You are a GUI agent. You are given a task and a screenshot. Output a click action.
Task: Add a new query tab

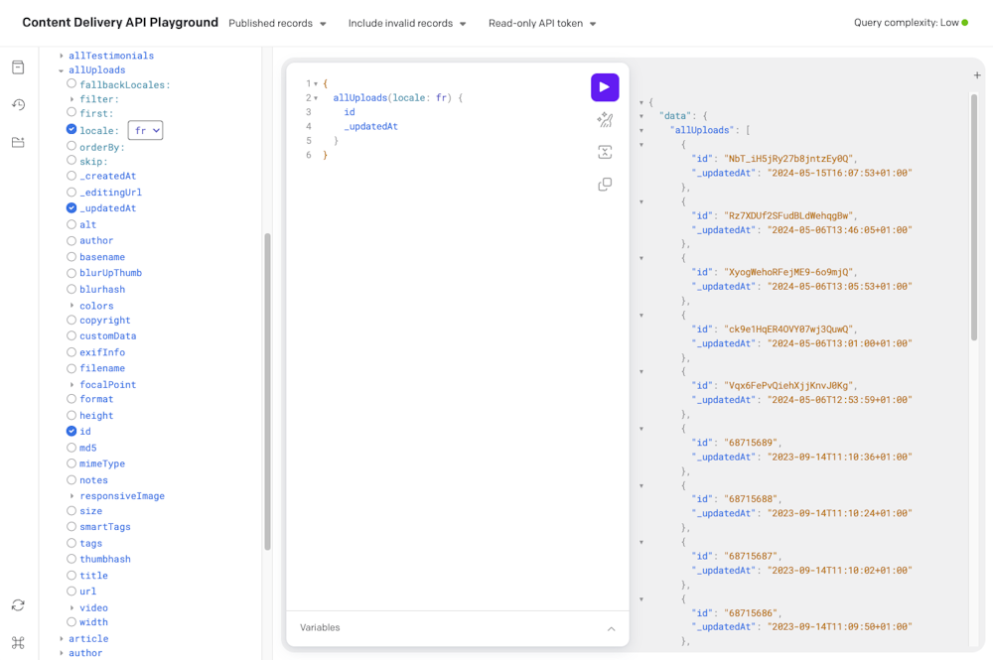[x=977, y=75]
